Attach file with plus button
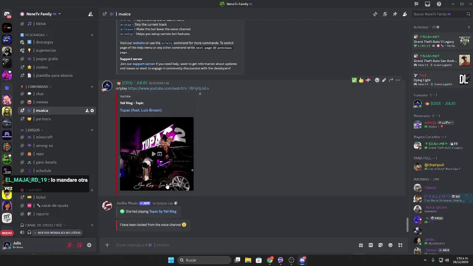473x266 pixels. coord(107,245)
